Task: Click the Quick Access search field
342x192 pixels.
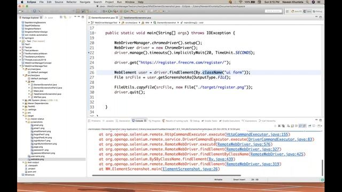Action: coord(273,11)
